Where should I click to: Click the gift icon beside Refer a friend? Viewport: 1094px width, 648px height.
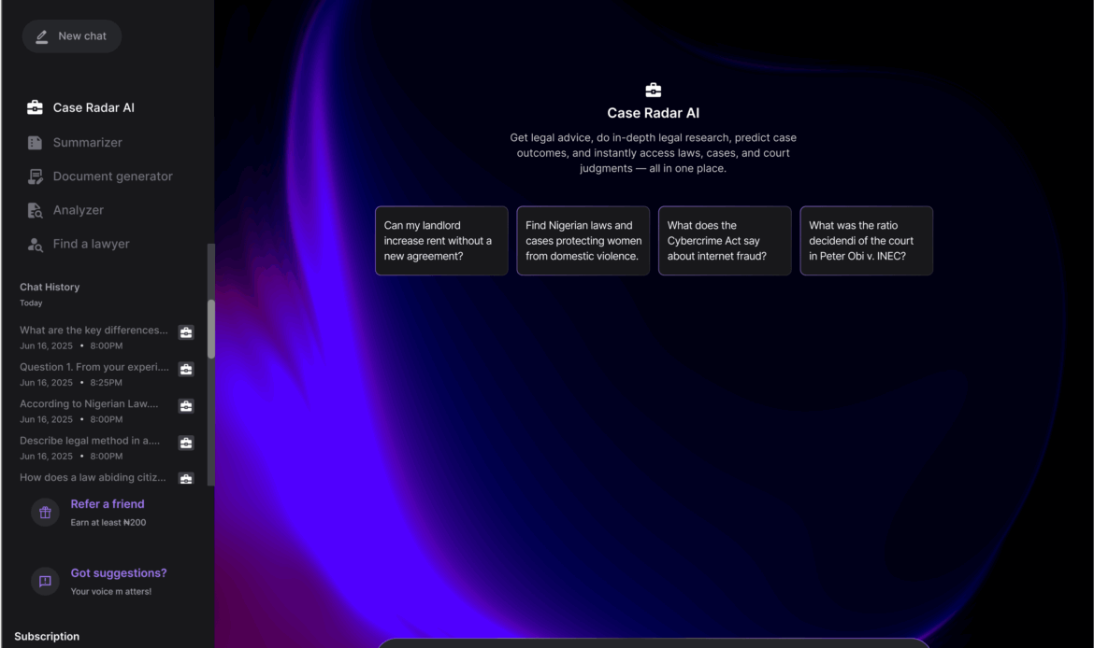45,513
